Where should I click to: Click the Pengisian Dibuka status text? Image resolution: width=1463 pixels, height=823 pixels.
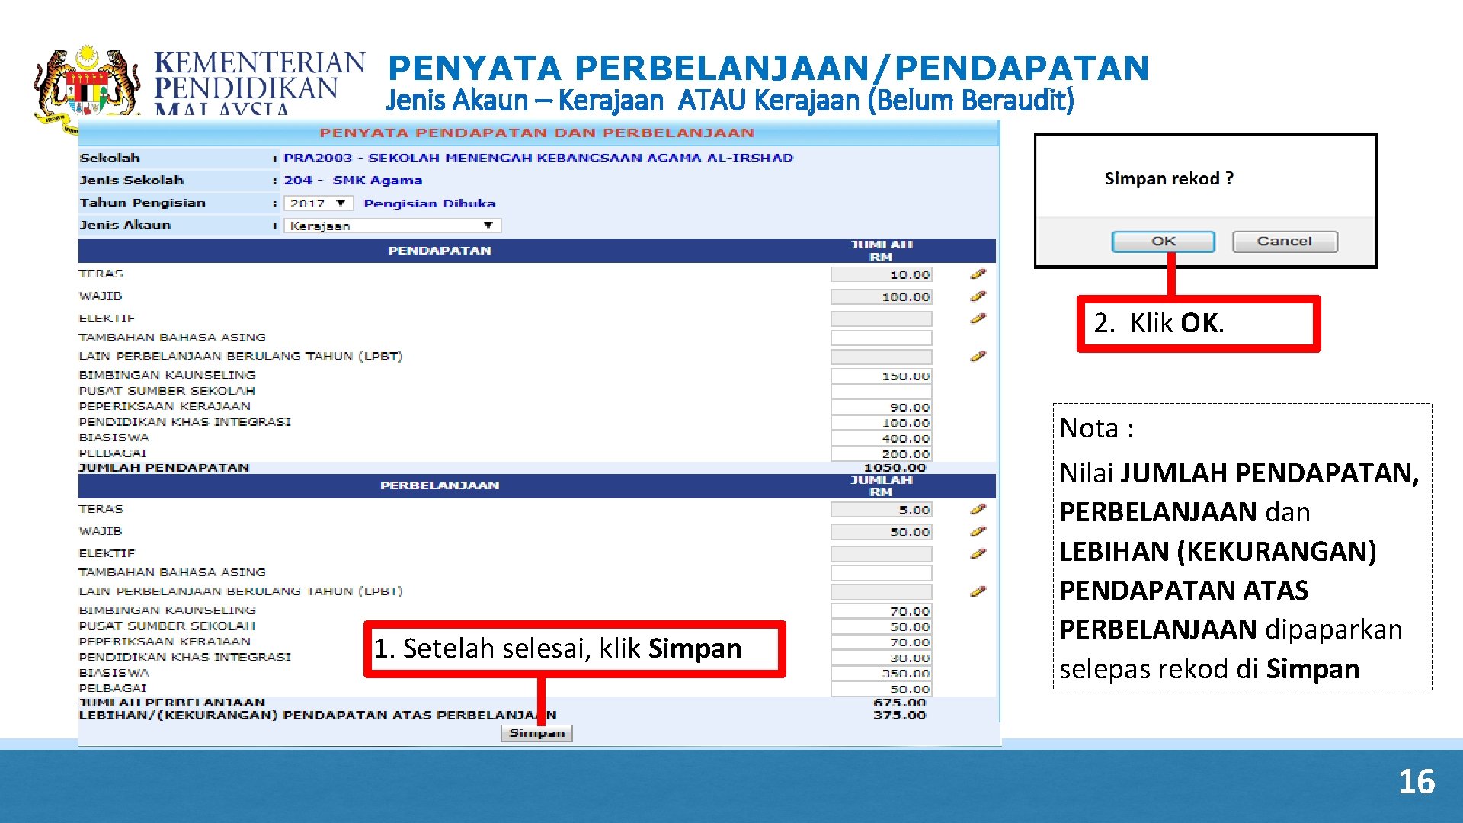tap(429, 203)
